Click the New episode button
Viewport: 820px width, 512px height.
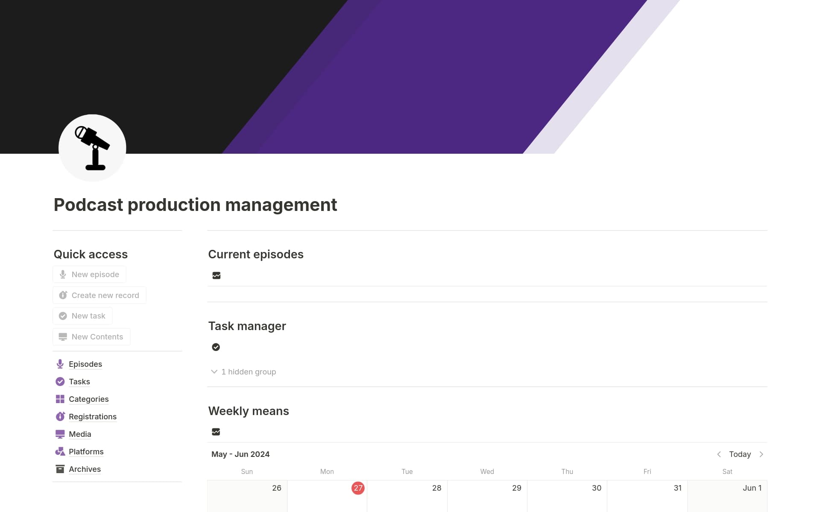89,274
